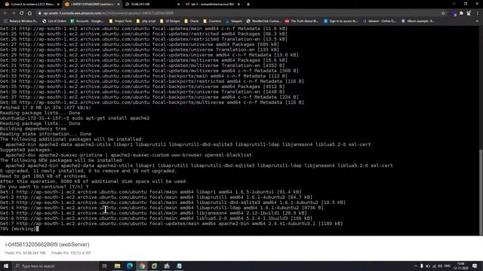The image size is (483, 271).
Task: Open the extensions puzzle icon
Action: click(x=461, y=14)
